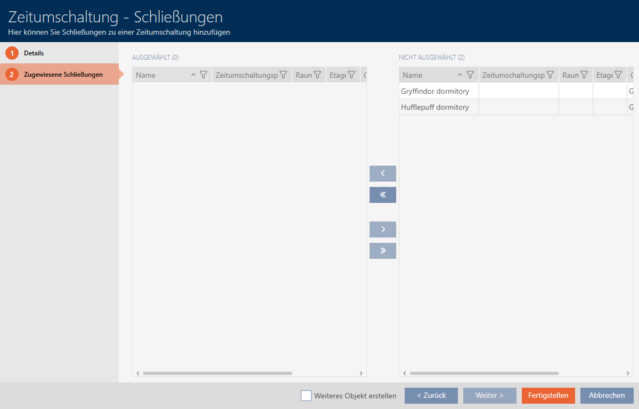Click filter icon on Raum column in selected table
Viewport: 639px width, 409px height.
(317, 75)
